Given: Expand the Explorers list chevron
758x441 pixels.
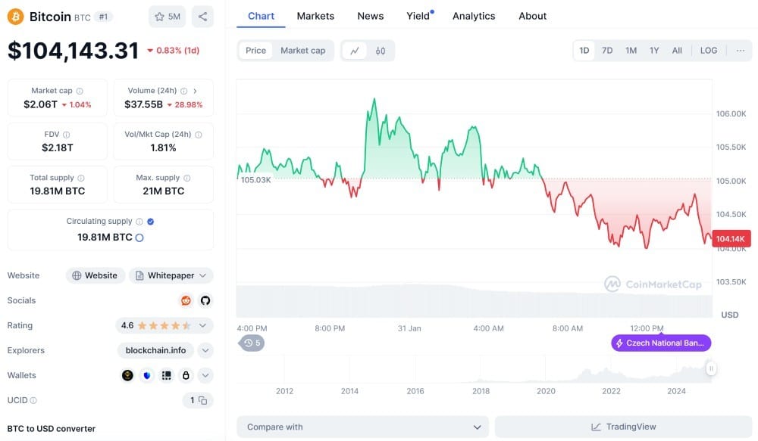Looking at the screenshot, I should (x=205, y=350).
